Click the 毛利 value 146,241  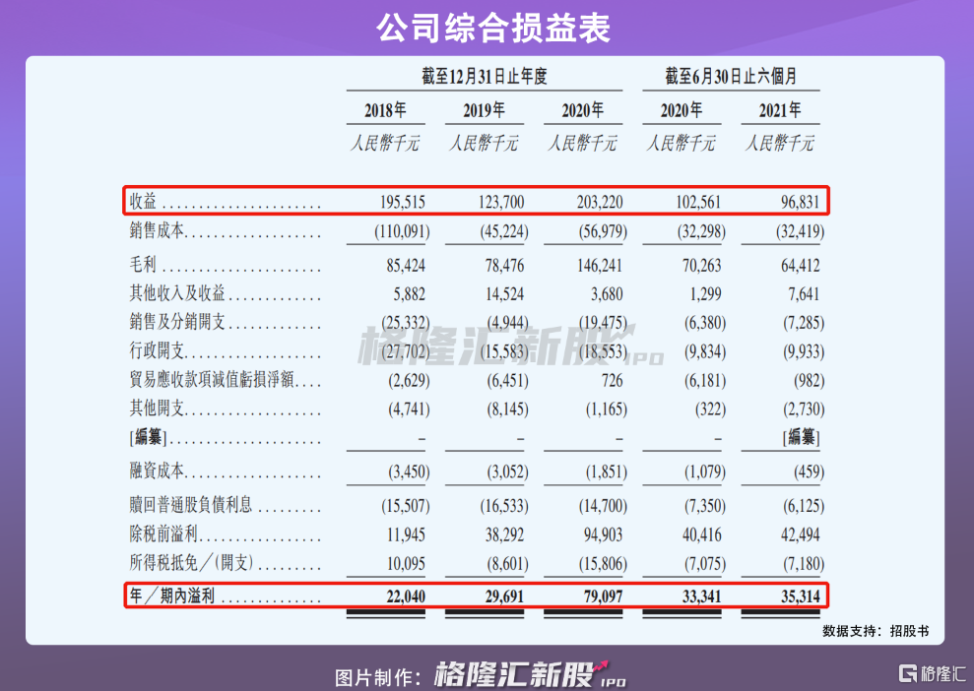pyautogui.click(x=598, y=266)
